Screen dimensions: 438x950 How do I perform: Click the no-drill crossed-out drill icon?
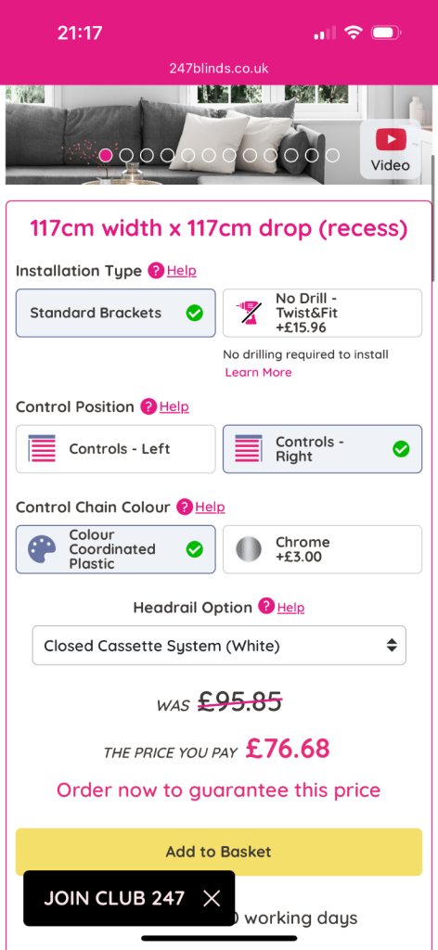click(248, 314)
